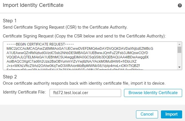
Task: Click the Certificate Signing Request label text
Action: click(x=84, y=36)
